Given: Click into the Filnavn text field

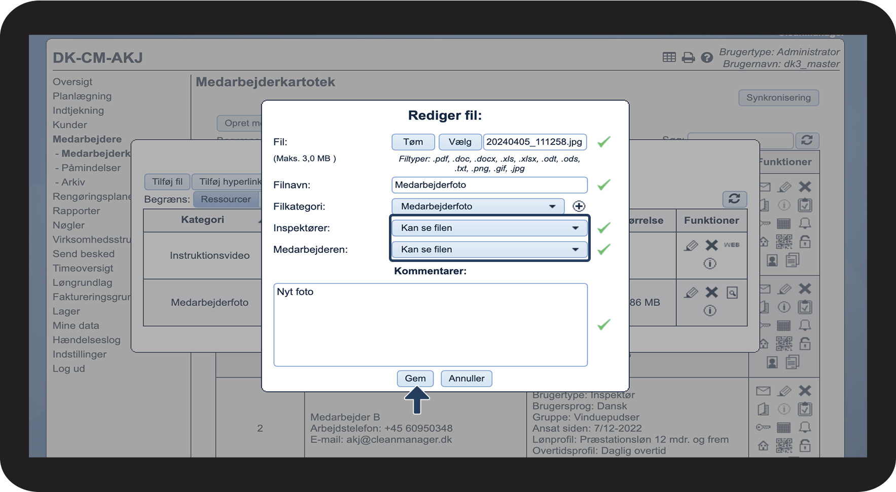Looking at the screenshot, I should [x=489, y=185].
